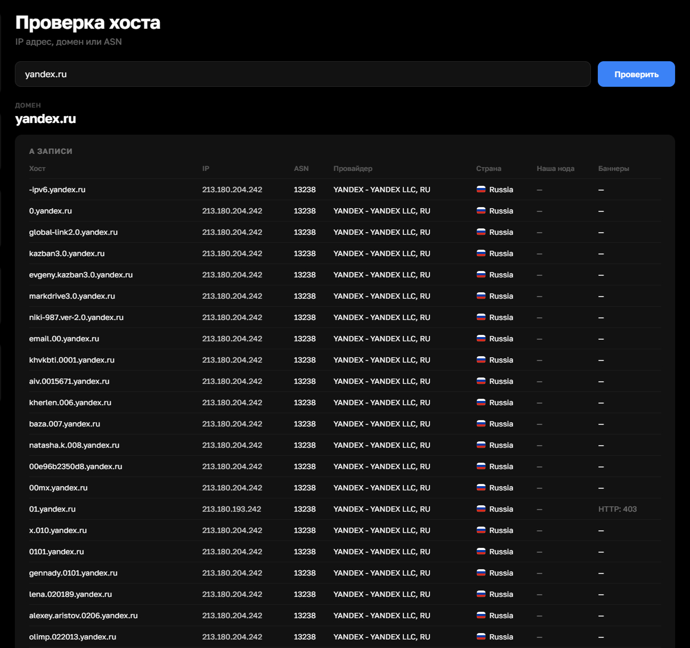Click the Страна column header

tap(489, 168)
